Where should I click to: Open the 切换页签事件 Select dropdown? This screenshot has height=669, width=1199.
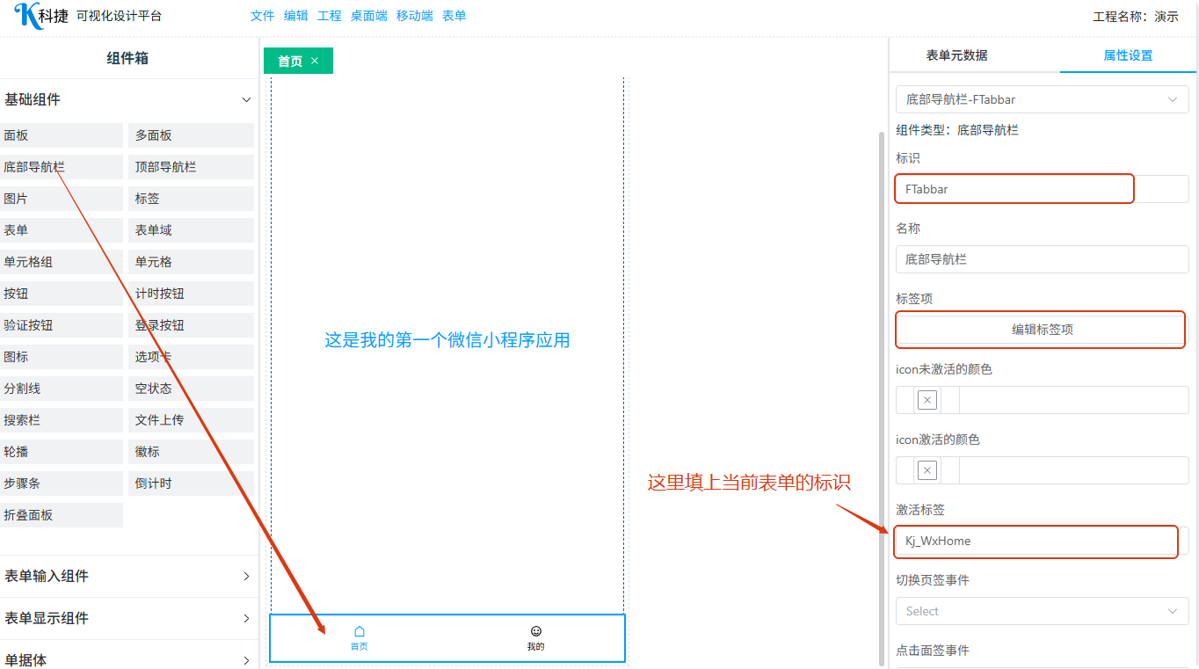(x=1042, y=611)
